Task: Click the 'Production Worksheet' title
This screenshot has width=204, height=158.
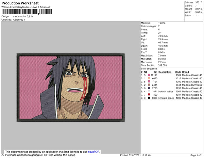Action: [20, 3]
